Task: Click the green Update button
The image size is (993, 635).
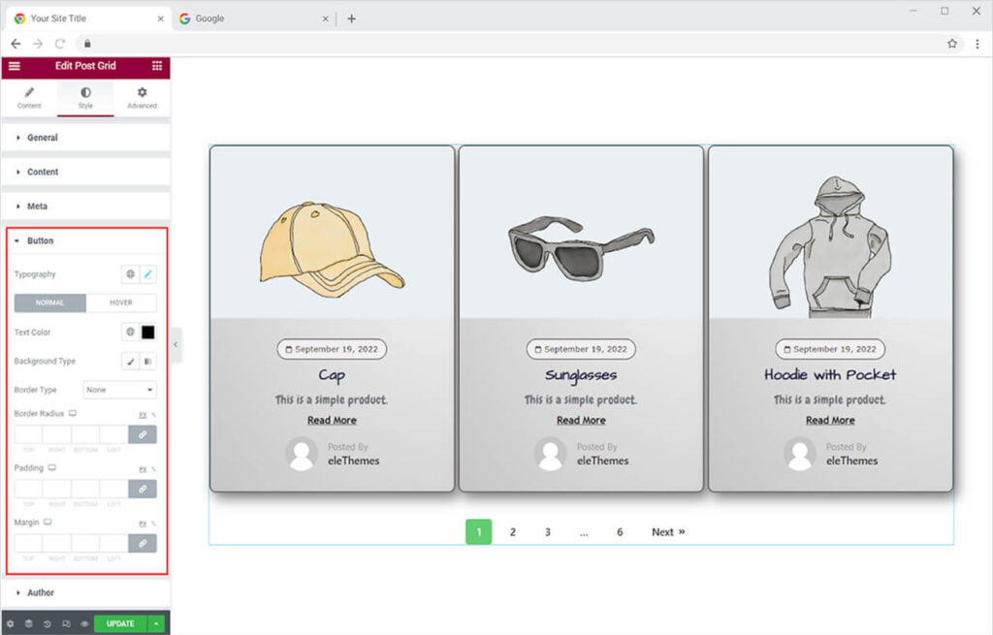Action: (120, 624)
